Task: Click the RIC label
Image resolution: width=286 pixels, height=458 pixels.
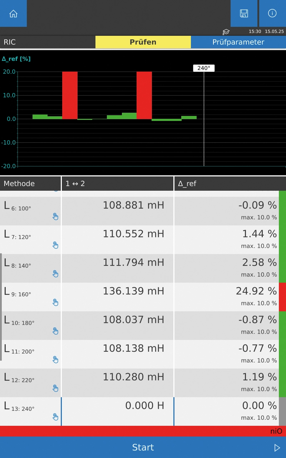Action: (10, 42)
